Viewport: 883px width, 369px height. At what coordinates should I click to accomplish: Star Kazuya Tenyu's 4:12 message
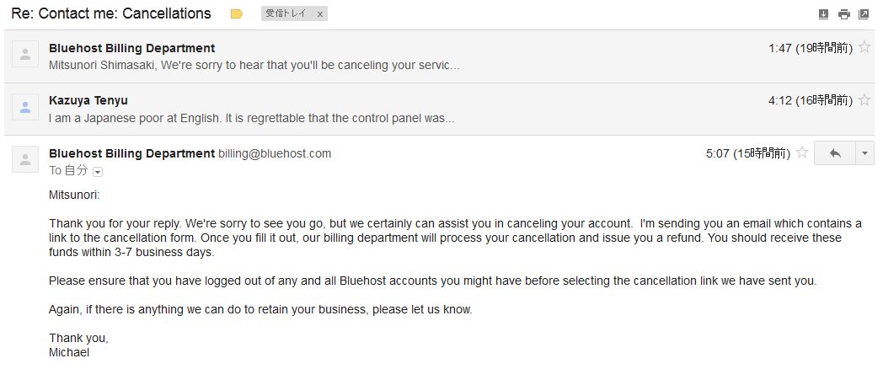point(864,100)
